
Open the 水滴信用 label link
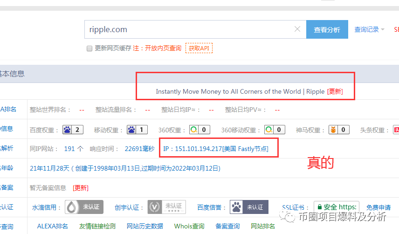44,207
